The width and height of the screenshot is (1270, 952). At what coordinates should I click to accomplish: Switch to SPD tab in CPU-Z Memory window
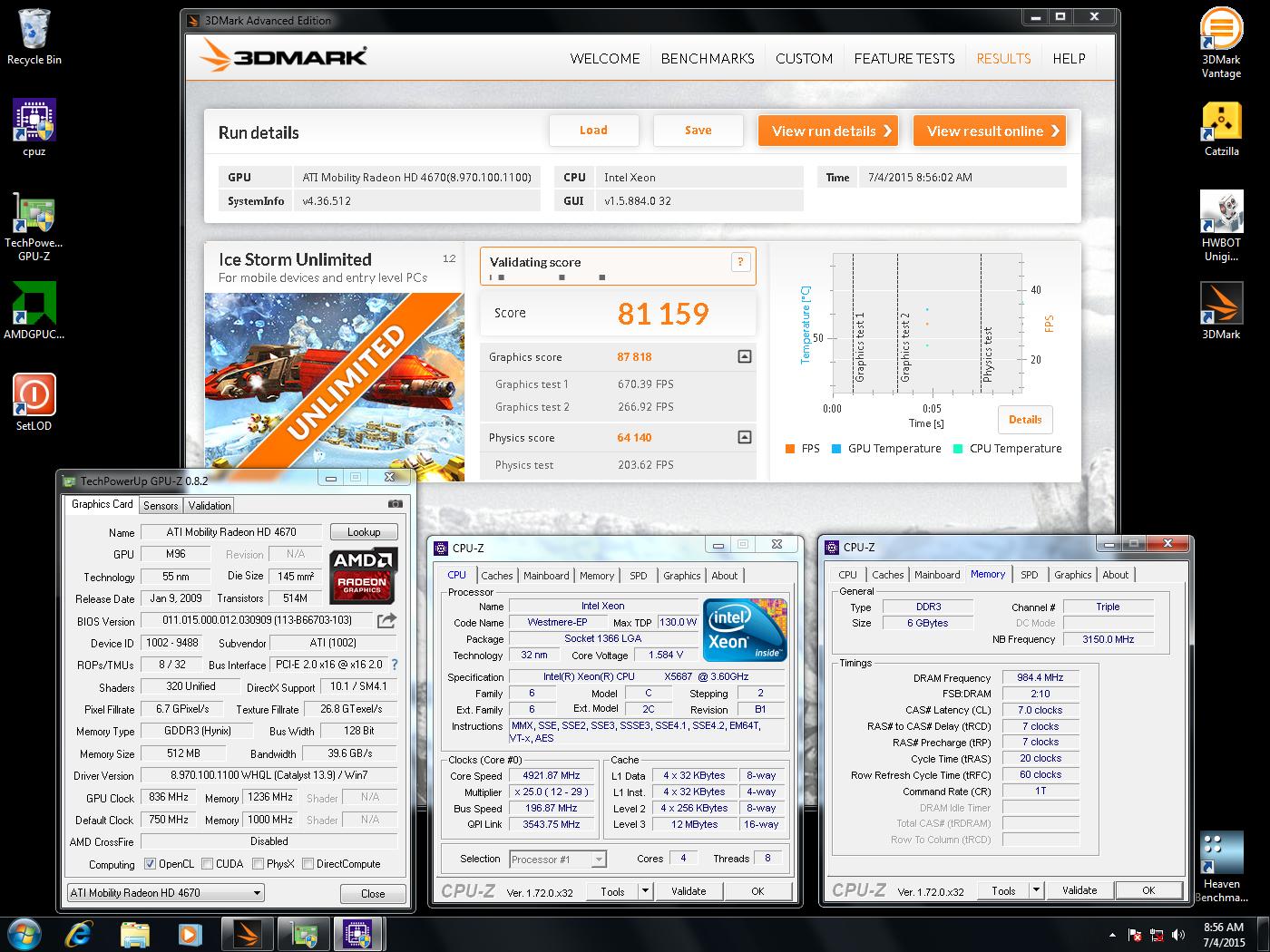pos(1030,575)
